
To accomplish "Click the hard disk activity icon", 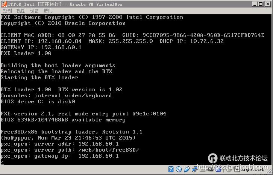I will 171,169.
